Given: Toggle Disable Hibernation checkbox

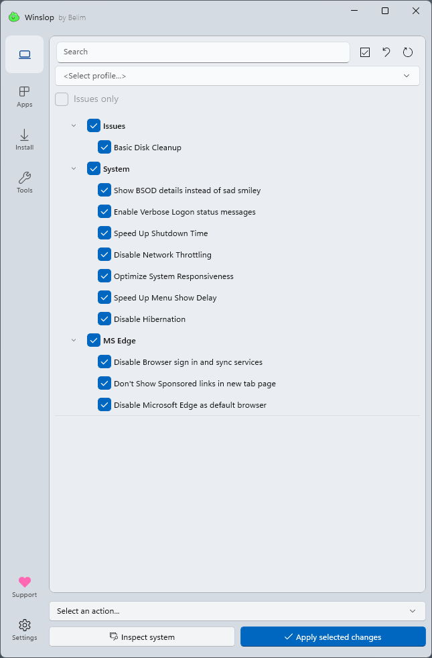Looking at the screenshot, I should point(104,319).
